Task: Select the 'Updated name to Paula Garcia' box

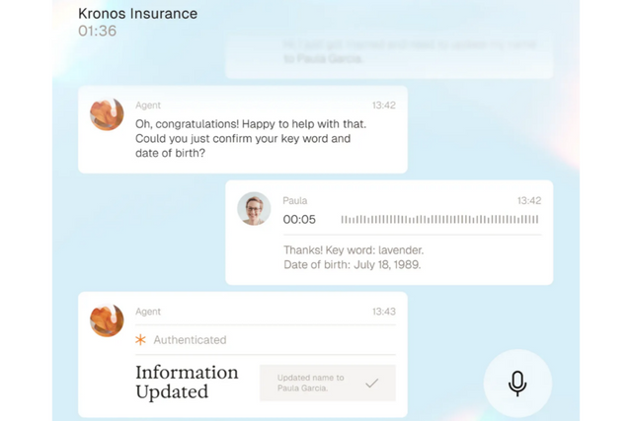Action: 327,383
